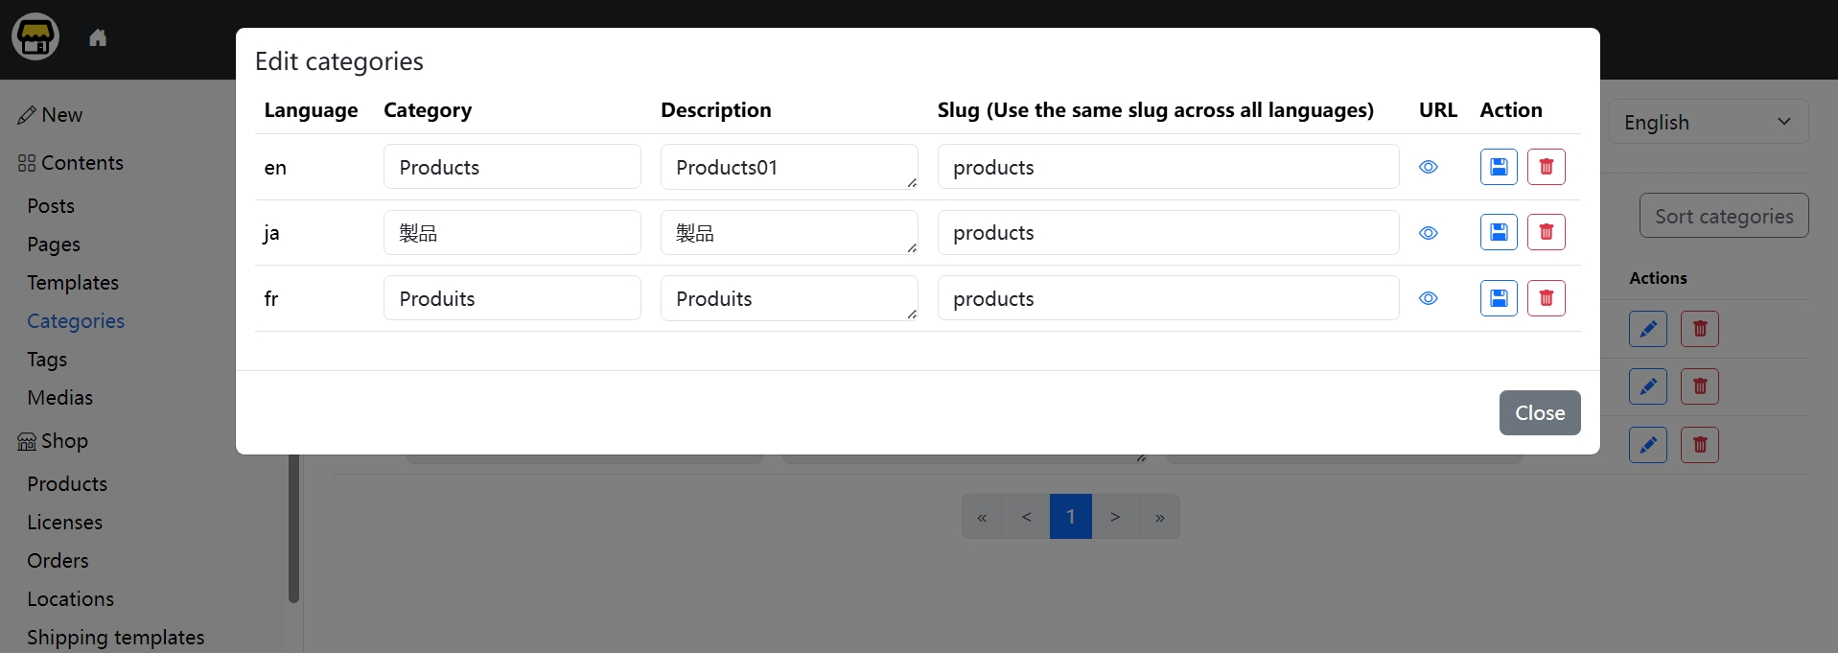1838x653 pixels.
Task: Save the English category row
Action: (x=1498, y=167)
